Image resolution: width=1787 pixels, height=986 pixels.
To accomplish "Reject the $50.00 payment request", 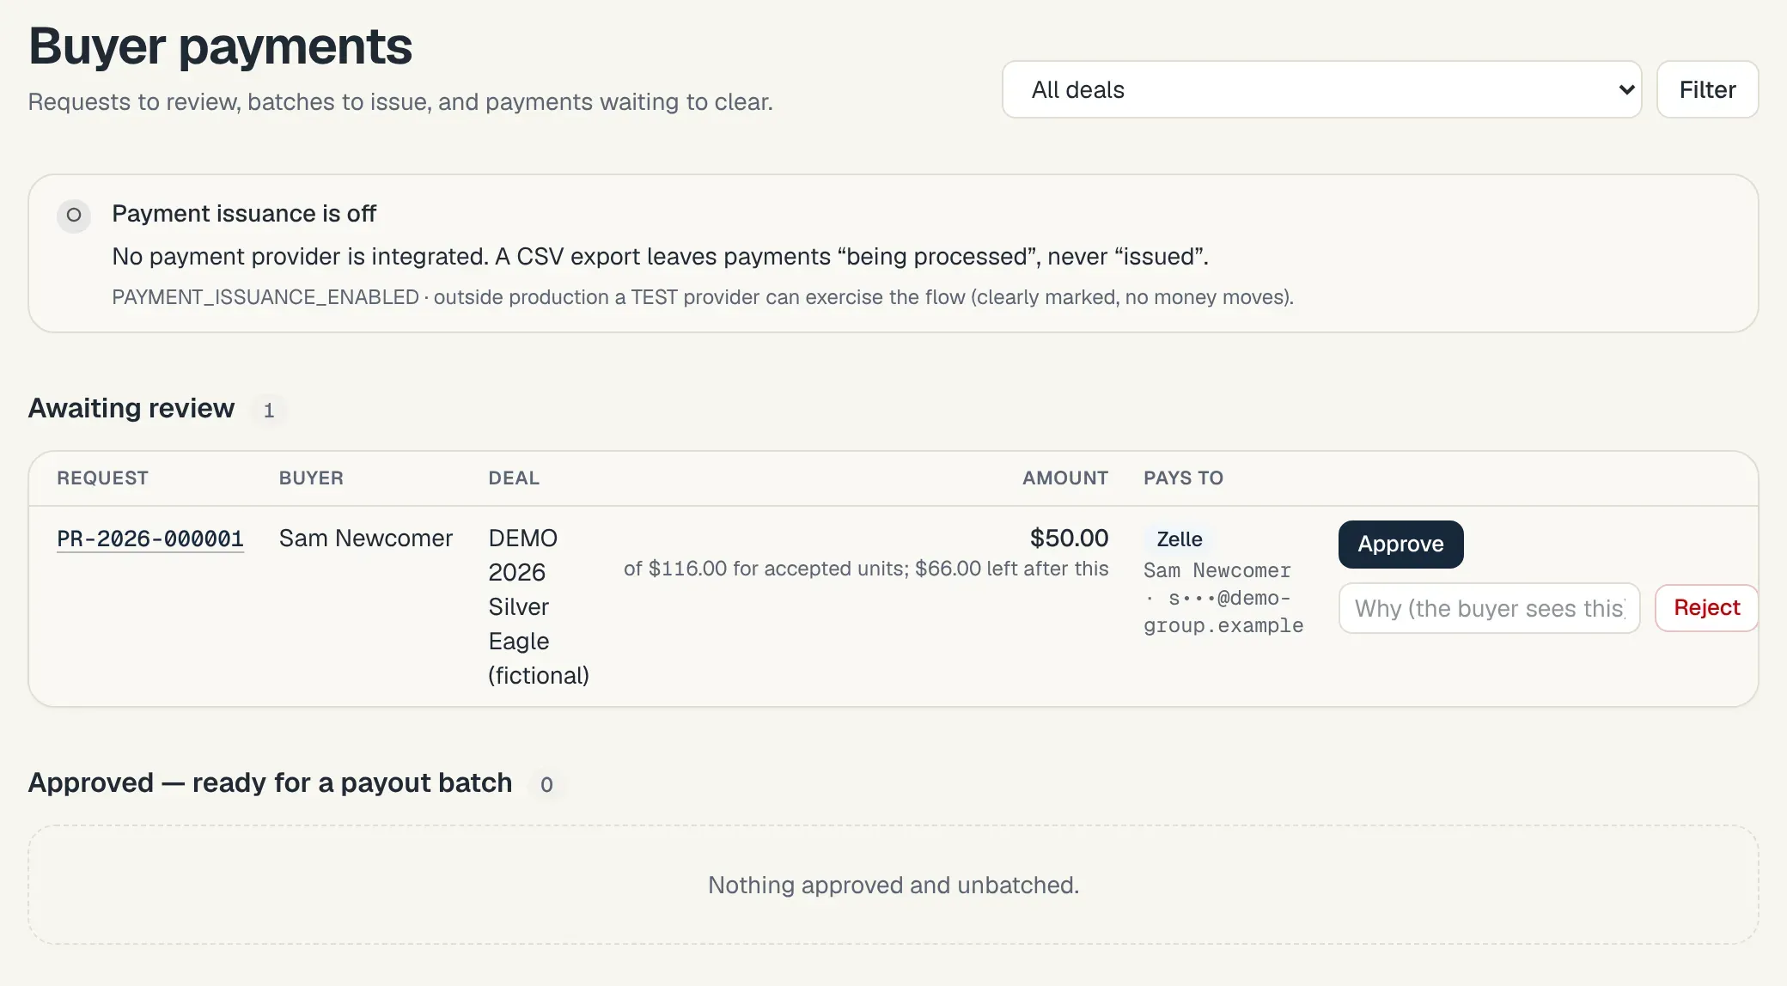I will pos(1706,607).
